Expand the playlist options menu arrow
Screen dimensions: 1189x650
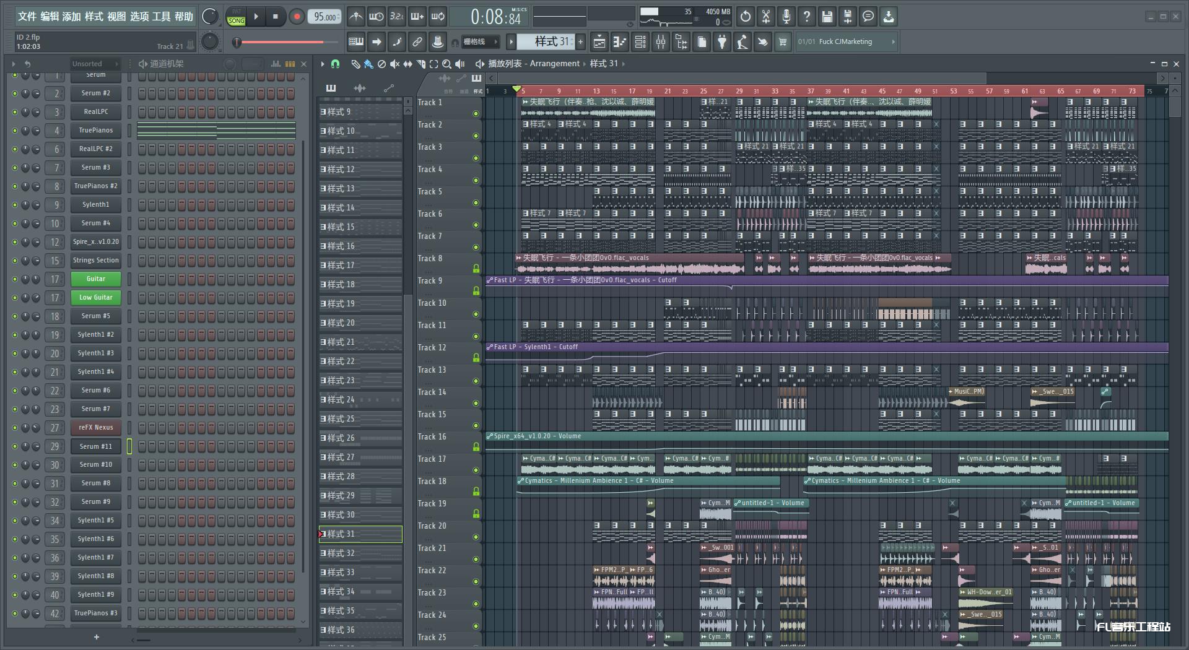coord(322,64)
